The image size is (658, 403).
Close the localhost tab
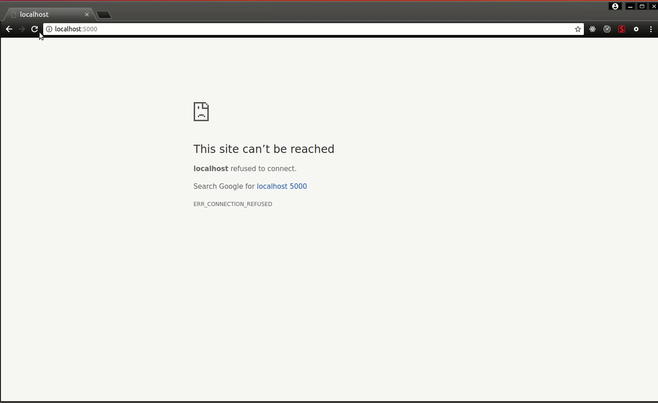click(87, 14)
